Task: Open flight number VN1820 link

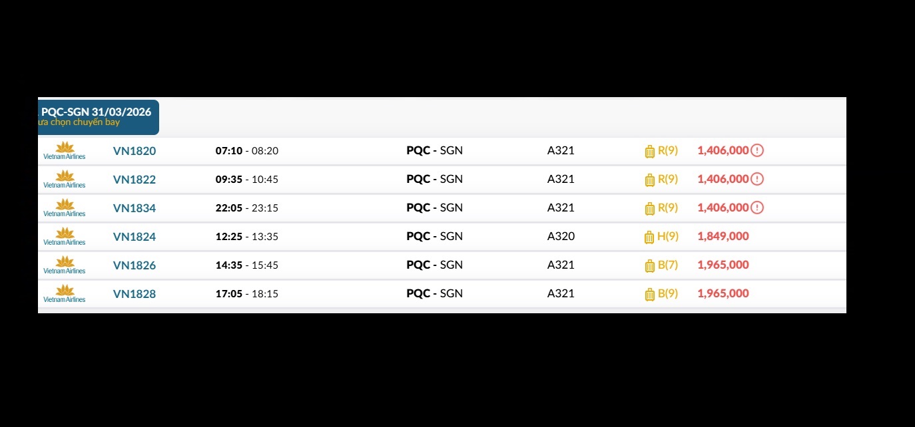Action: [135, 151]
